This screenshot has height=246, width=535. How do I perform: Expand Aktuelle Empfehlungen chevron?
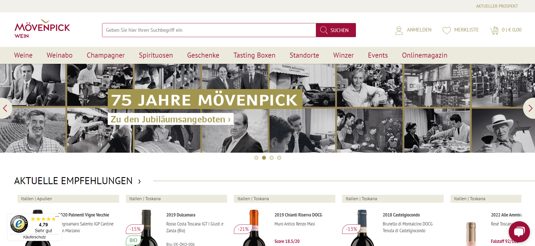[139, 182]
